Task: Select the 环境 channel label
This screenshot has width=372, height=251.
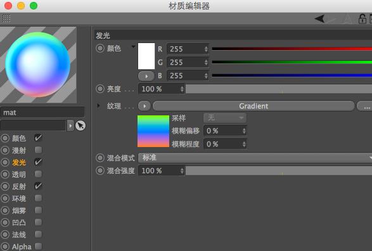Action: pos(19,198)
